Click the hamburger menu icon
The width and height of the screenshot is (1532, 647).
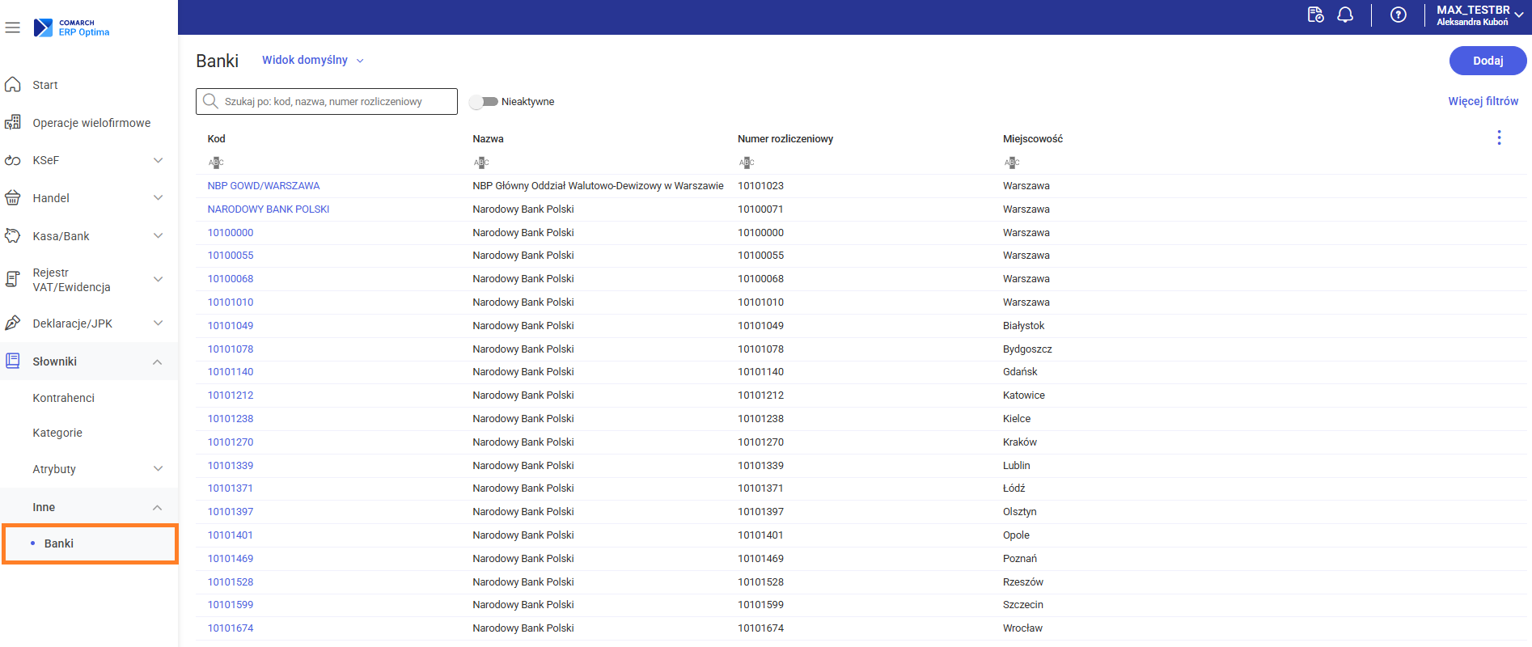pos(13,28)
